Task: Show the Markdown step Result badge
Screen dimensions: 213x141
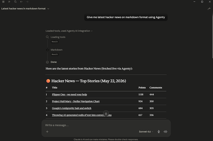Action: pyautogui.click(x=55, y=54)
